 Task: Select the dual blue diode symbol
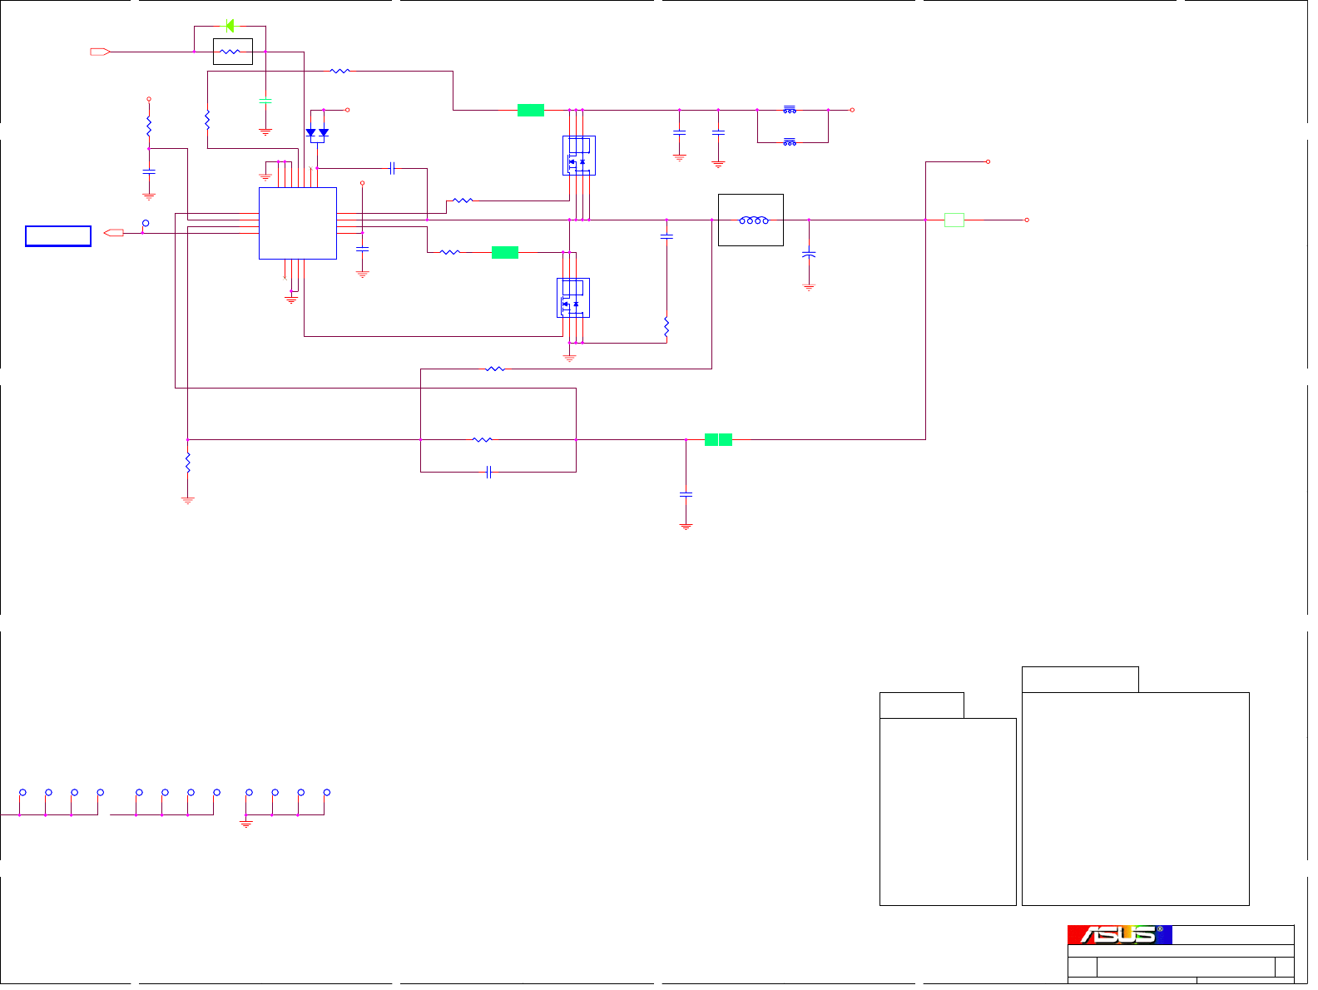pyautogui.click(x=317, y=132)
